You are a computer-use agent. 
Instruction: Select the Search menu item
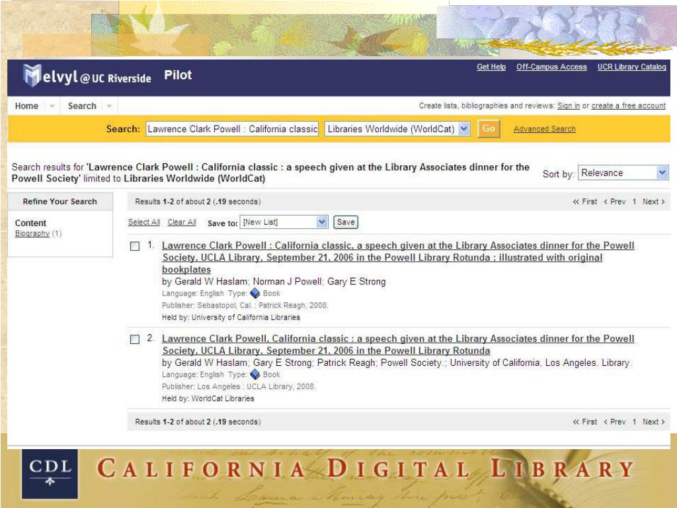point(82,106)
